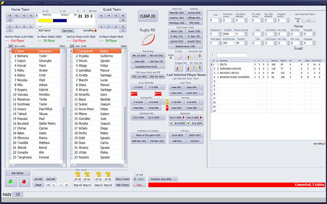Click home team +5 score button
327x204 pixels.
click(x=10, y=15)
